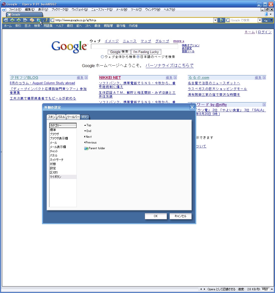Screen dimensions: 275x293
Task: Close the るるぶ.com module with X
Action: click(x=264, y=78)
